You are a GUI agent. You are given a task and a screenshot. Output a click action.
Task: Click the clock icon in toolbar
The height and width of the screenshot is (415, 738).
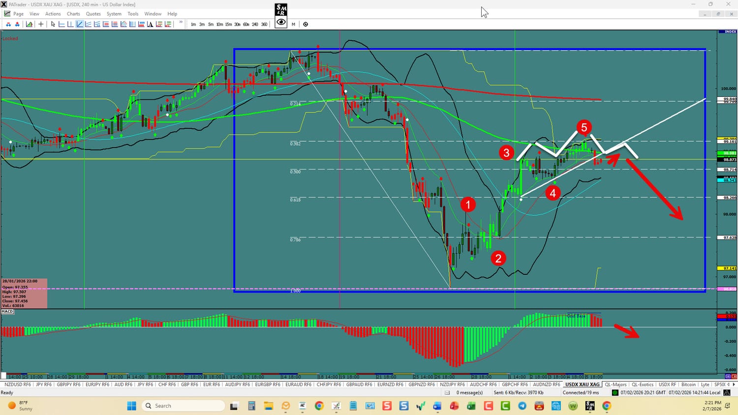click(306, 24)
